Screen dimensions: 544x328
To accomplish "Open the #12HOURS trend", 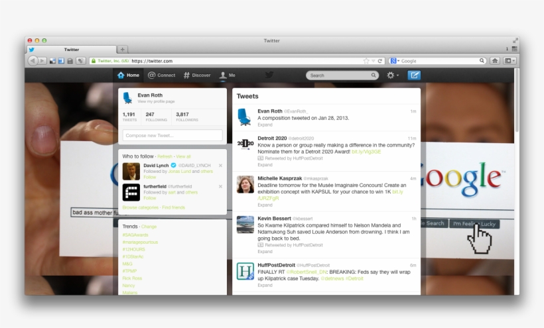I will coord(133,249).
